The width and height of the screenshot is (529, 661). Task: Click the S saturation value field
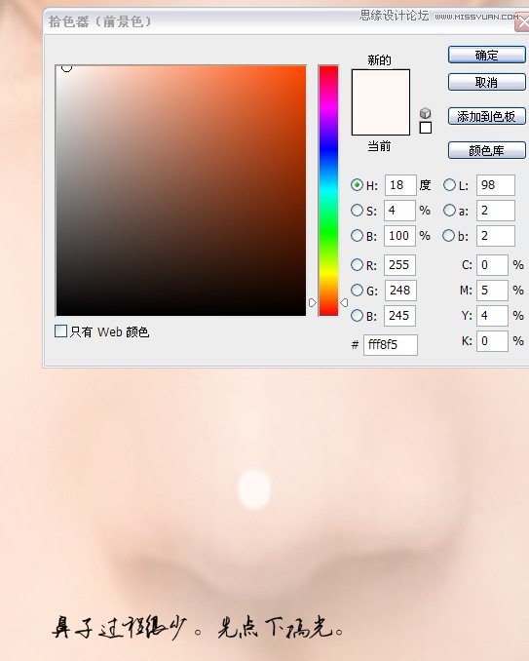coord(399,211)
